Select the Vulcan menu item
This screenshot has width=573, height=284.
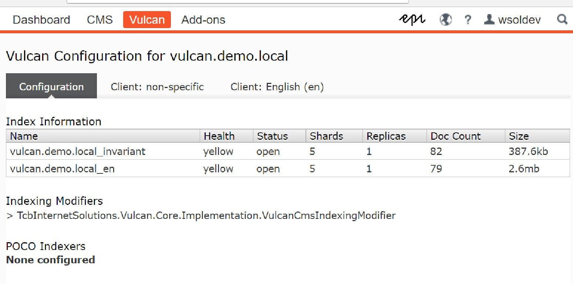[x=147, y=20]
